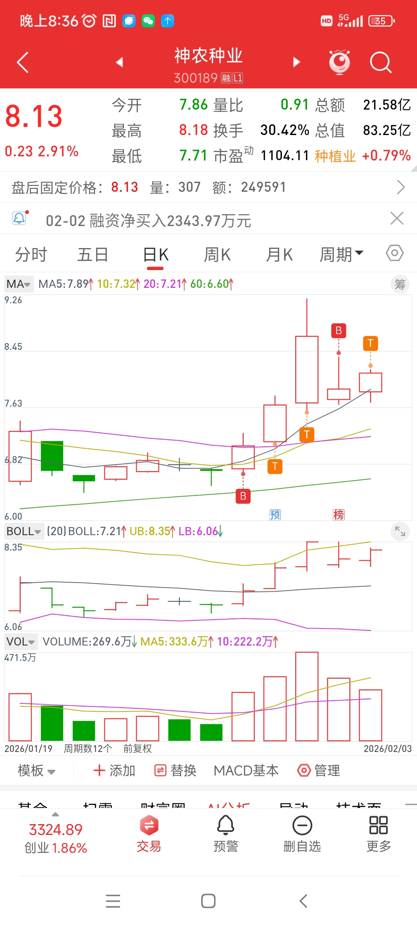Tap the Android recent apps menu button
Screen dimensions: 417x926
[x=113, y=901]
